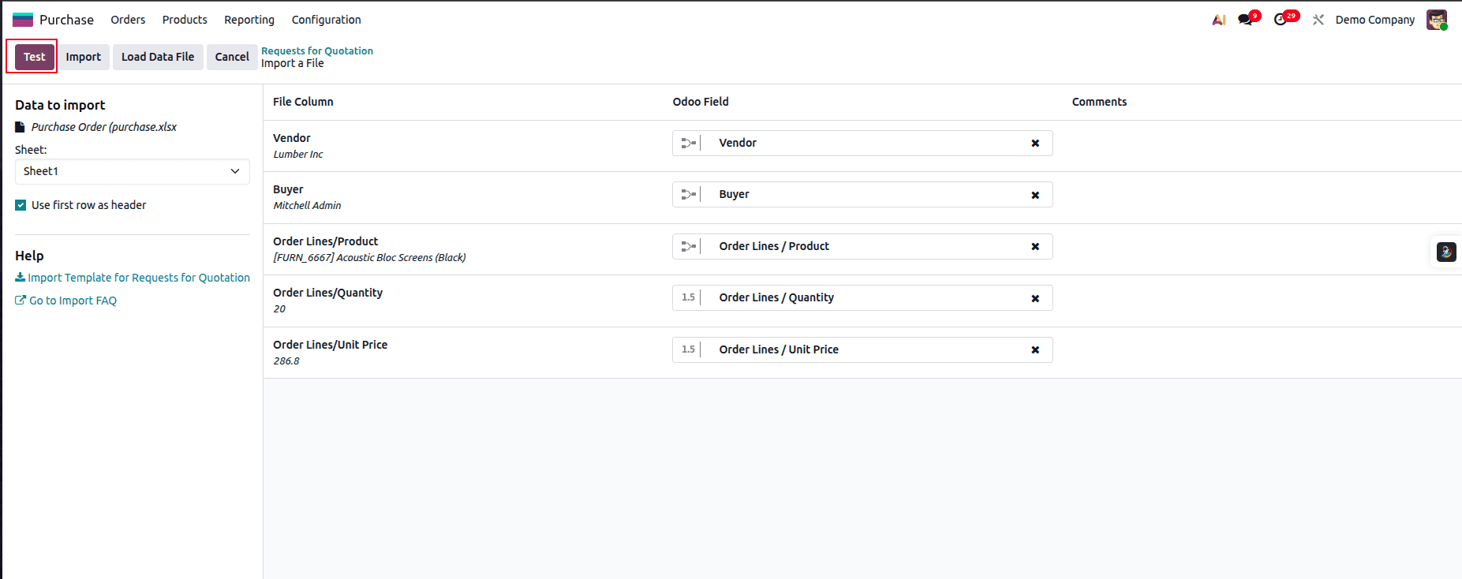
Task: Open the activities clock icon
Action: [1281, 20]
